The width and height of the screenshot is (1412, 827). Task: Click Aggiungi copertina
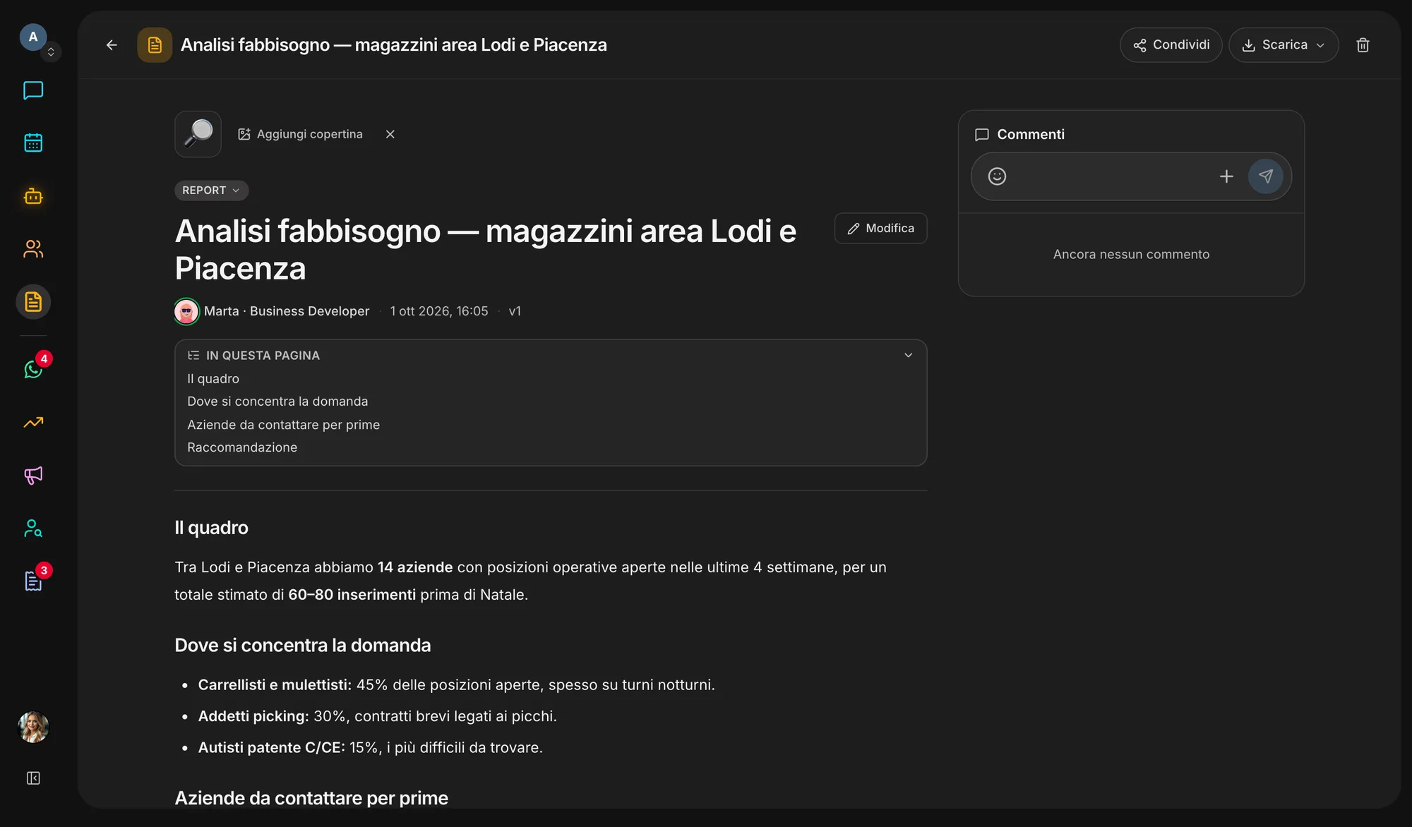[x=301, y=134]
